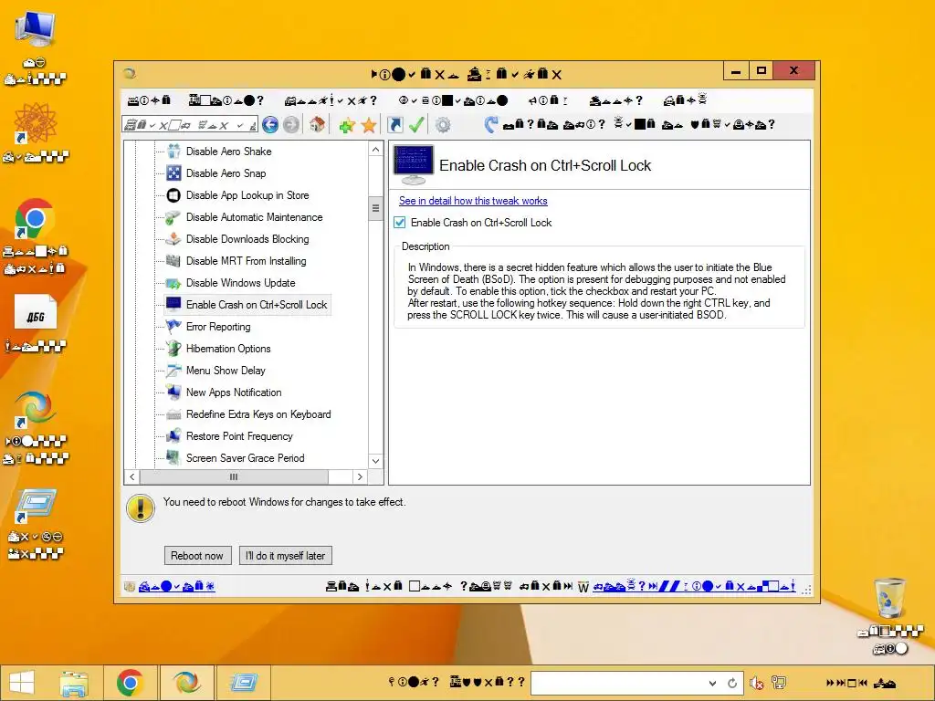Expand the taskbar address dropdown arrow
This screenshot has width=935, height=701.
(712, 683)
